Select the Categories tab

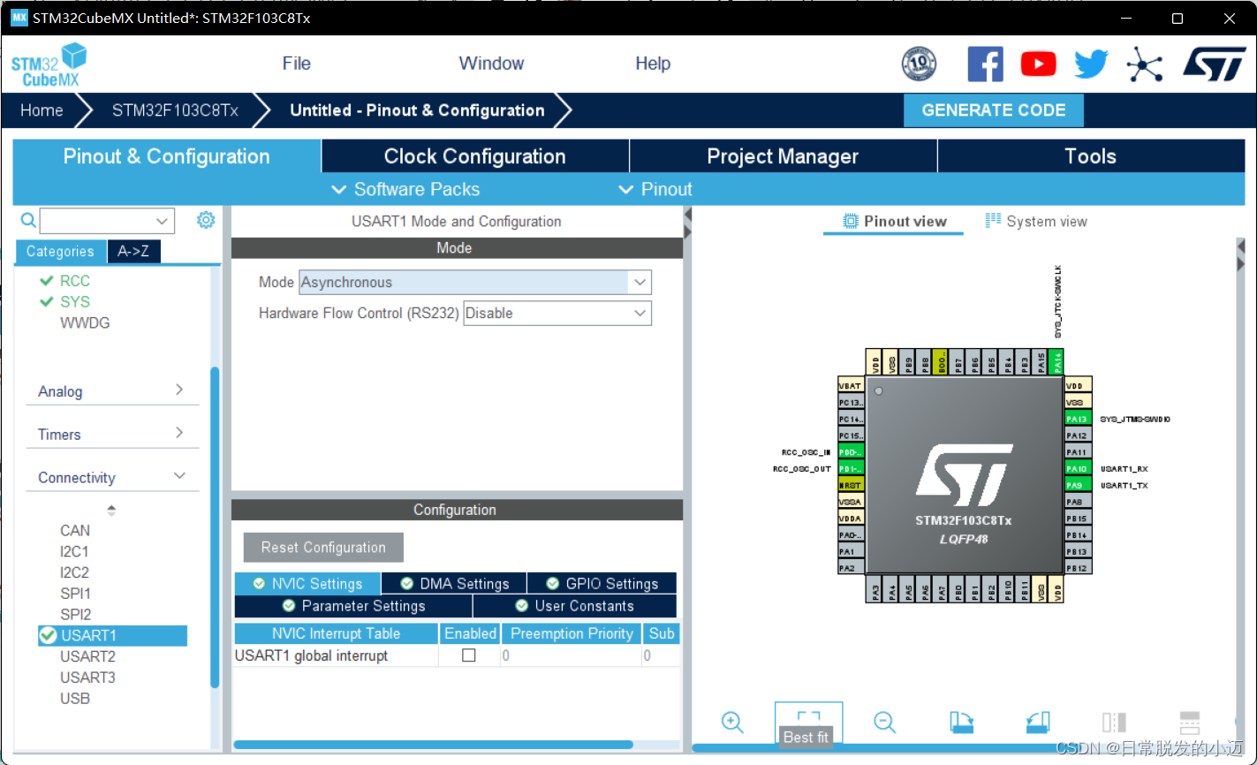coord(60,252)
